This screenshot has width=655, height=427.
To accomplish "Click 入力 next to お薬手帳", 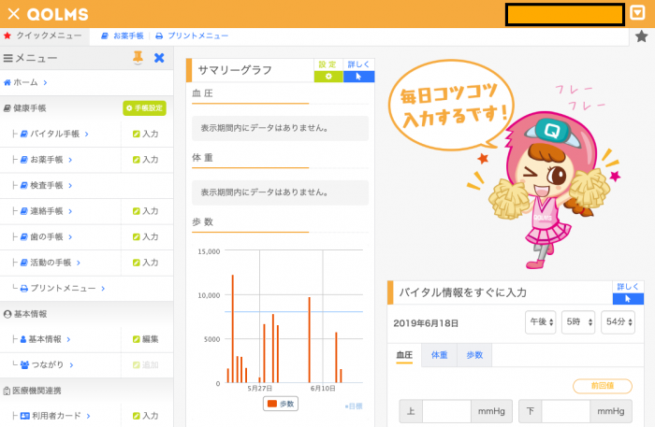I will tap(145, 160).
